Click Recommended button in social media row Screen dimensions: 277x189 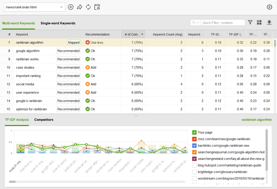(x=68, y=84)
